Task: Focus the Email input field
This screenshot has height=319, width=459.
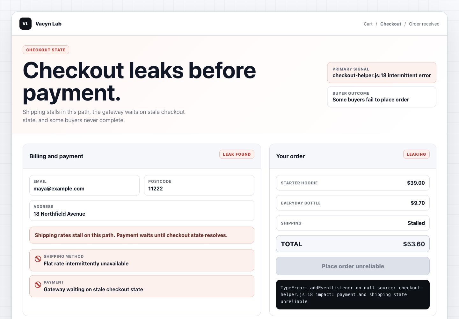Action: [x=84, y=185]
